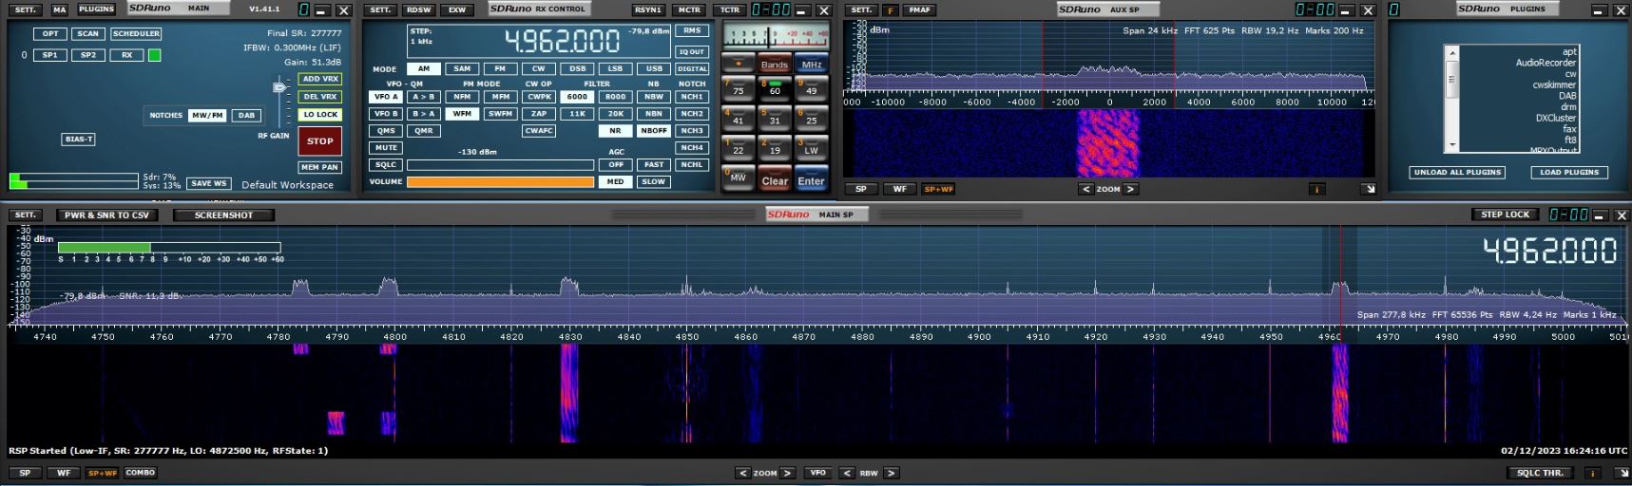Switch Main SP view to SP only
The height and width of the screenshot is (486, 1632).
[25, 473]
